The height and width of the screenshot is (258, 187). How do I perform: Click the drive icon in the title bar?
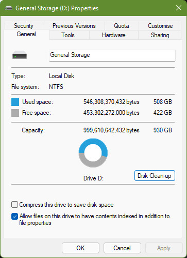tap(9, 8)
